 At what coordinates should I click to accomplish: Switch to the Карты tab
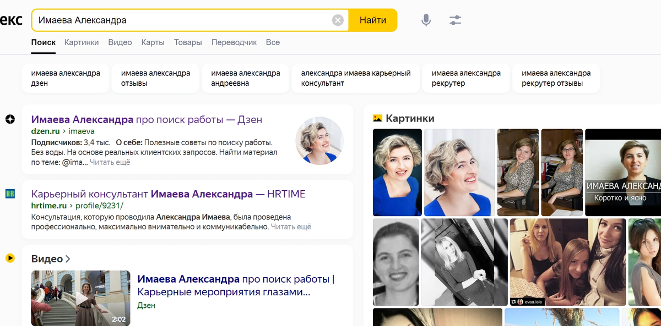153,42
